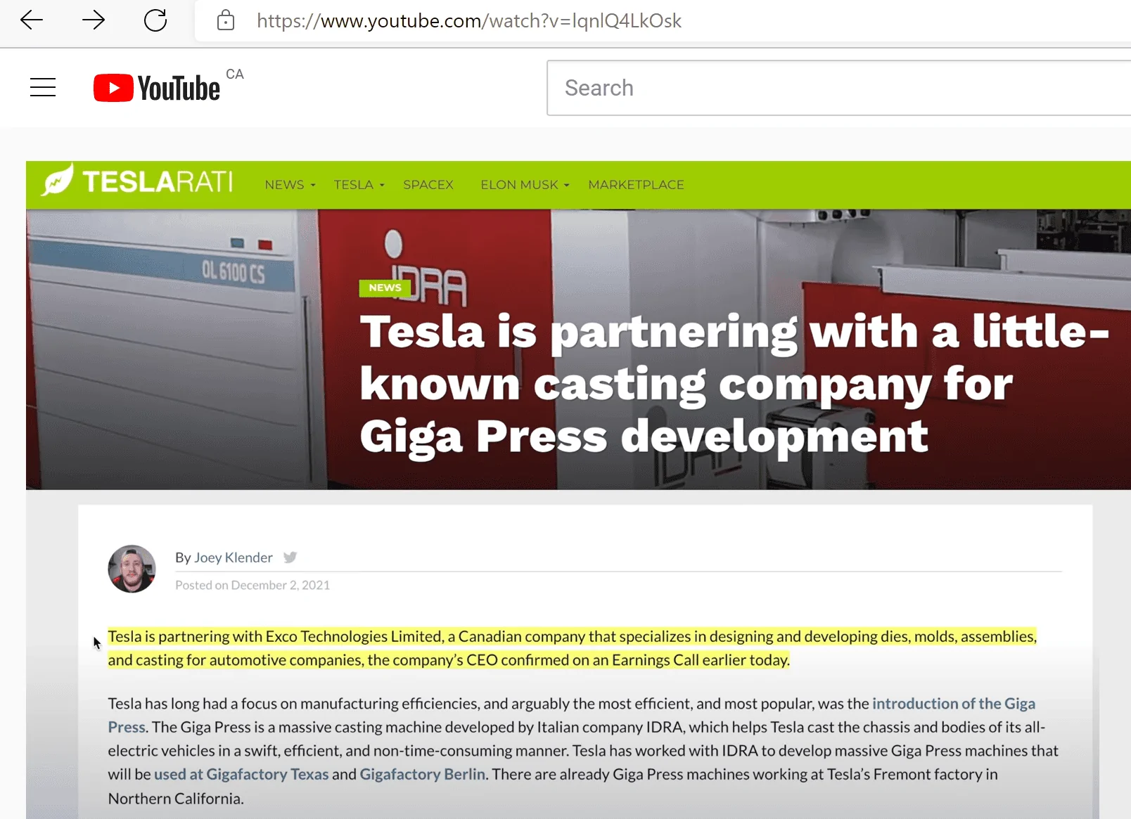The width and height of the screenshot is (1131, 819).
Task: Open the YouTube hamburger guide menu
Action: (43, 87)
